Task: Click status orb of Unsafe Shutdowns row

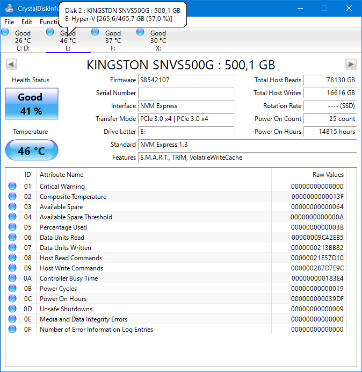Action: point(12,309)
